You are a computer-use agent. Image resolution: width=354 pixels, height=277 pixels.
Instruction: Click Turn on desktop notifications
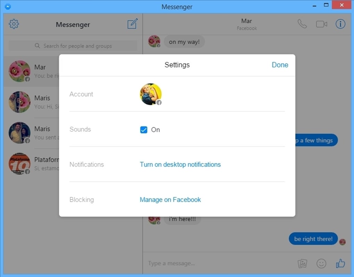pos(180,164)
